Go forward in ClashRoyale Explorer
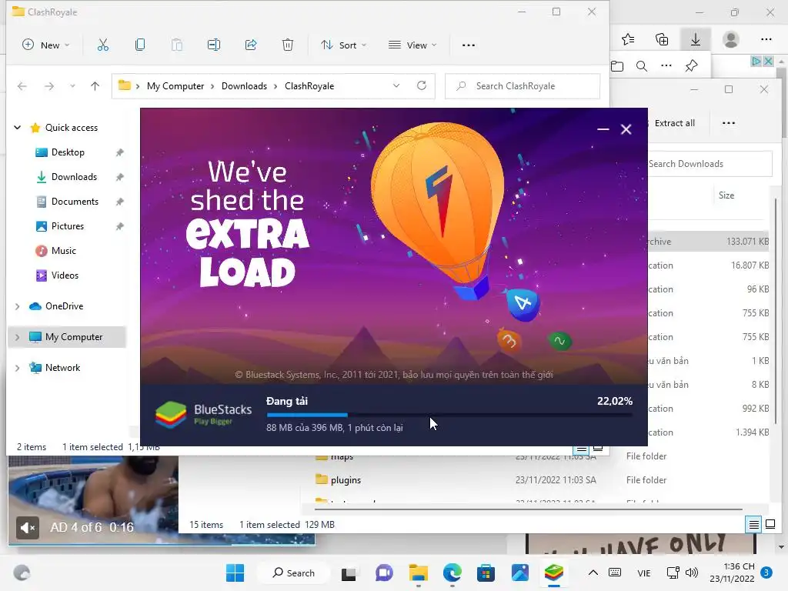 [49, 86]
